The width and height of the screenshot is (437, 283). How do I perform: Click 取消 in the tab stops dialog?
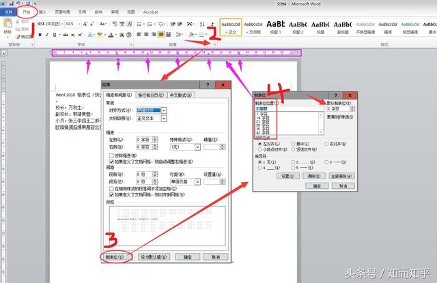343,186
